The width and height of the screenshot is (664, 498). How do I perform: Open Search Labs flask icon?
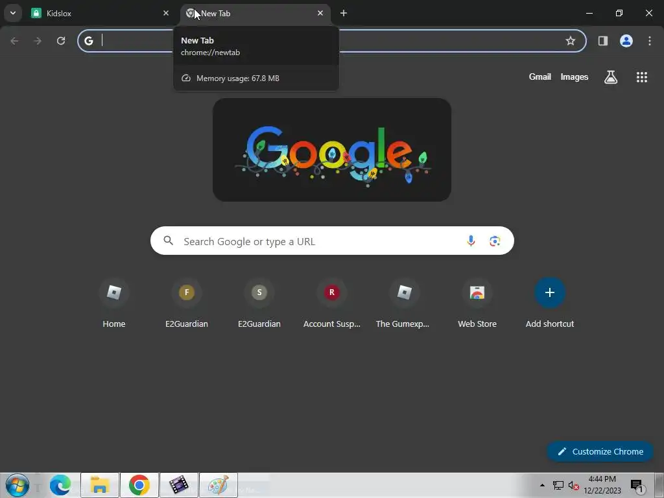(610, 77)
